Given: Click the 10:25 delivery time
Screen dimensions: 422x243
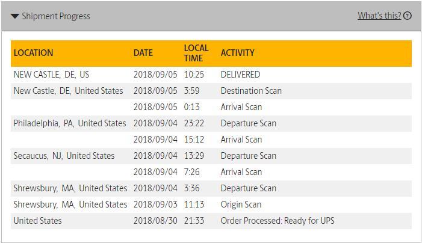Looking at the screenshot, I should 194,75.
